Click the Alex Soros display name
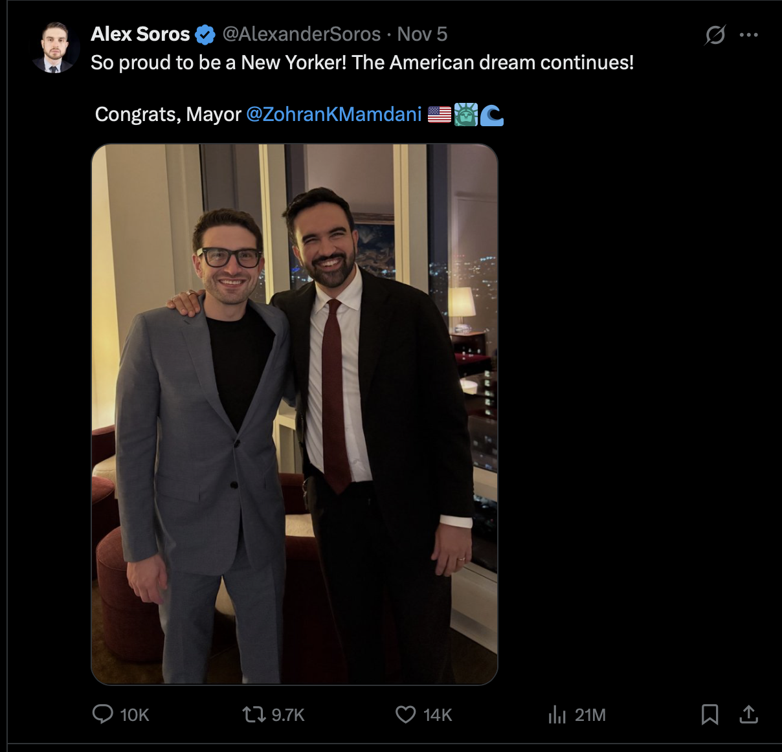This screenshot has height=752, width=782. pyautogui.click(x=140, y=34)
